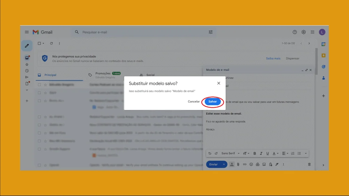
Task: Insert a file from Google Drive
Action: [x=258, y=164]
